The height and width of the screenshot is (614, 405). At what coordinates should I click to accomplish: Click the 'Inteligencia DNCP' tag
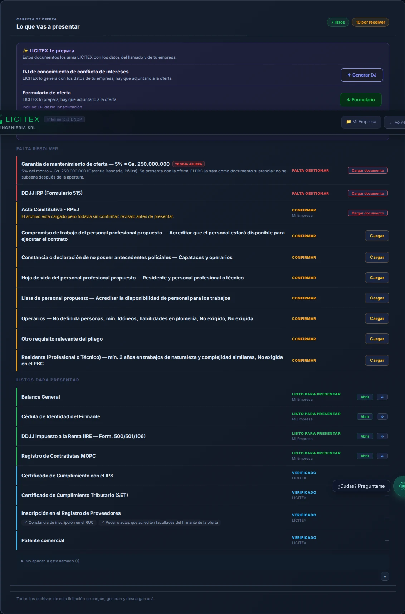coord(64,120)
